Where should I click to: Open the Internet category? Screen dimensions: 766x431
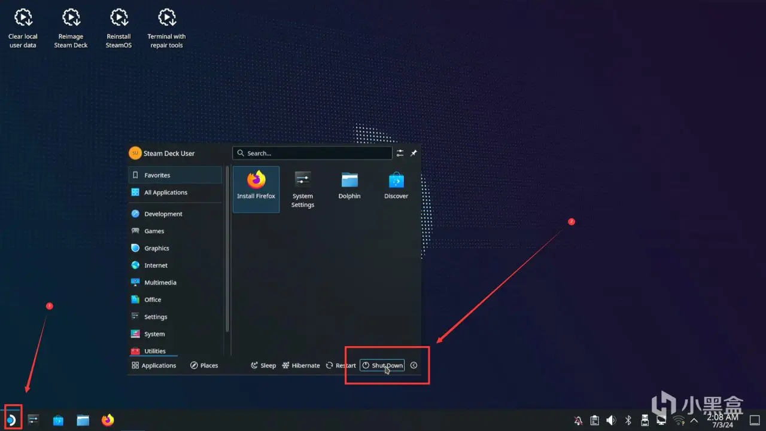click(175, 265)
